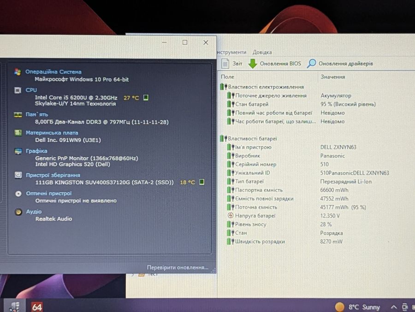Click the 66600 mWh value cell
Screen dimensions: 415x312
coord(334,190)
